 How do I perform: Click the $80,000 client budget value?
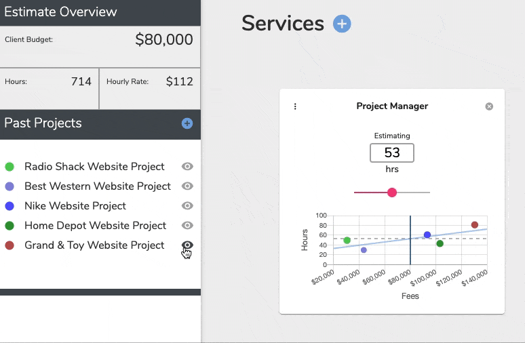coord(164,40)
